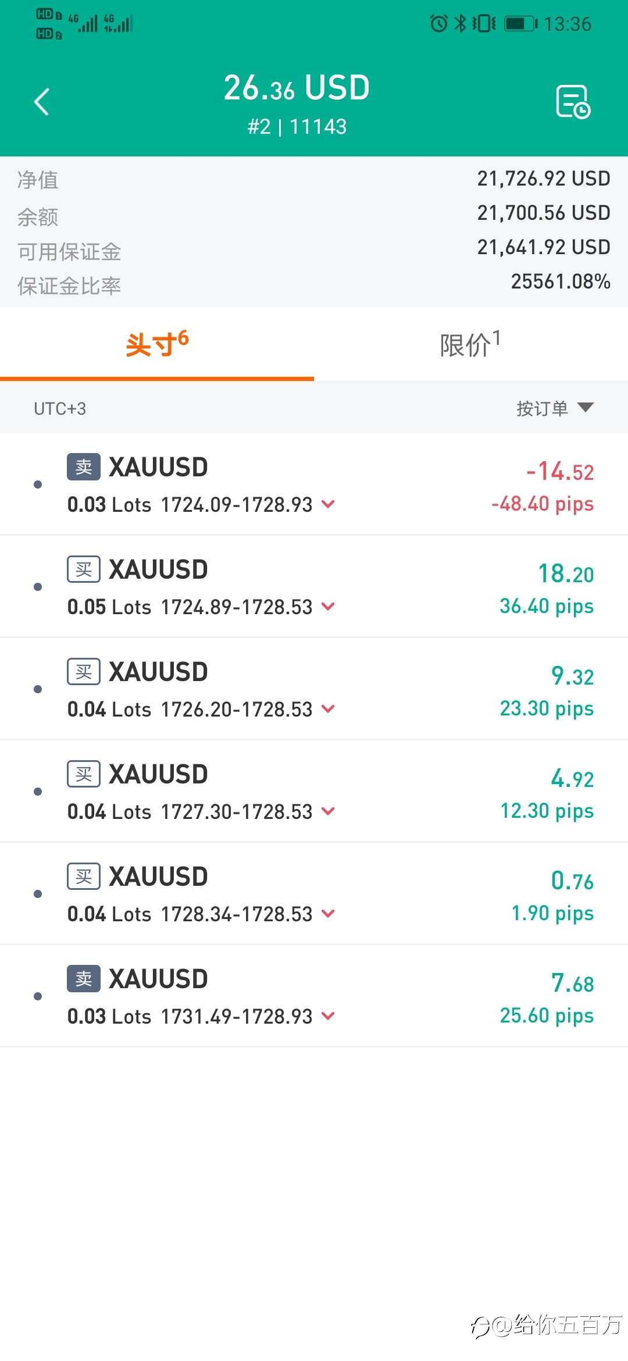
Task: Switch to the 限价 pending orders tab
Action: 471,344
